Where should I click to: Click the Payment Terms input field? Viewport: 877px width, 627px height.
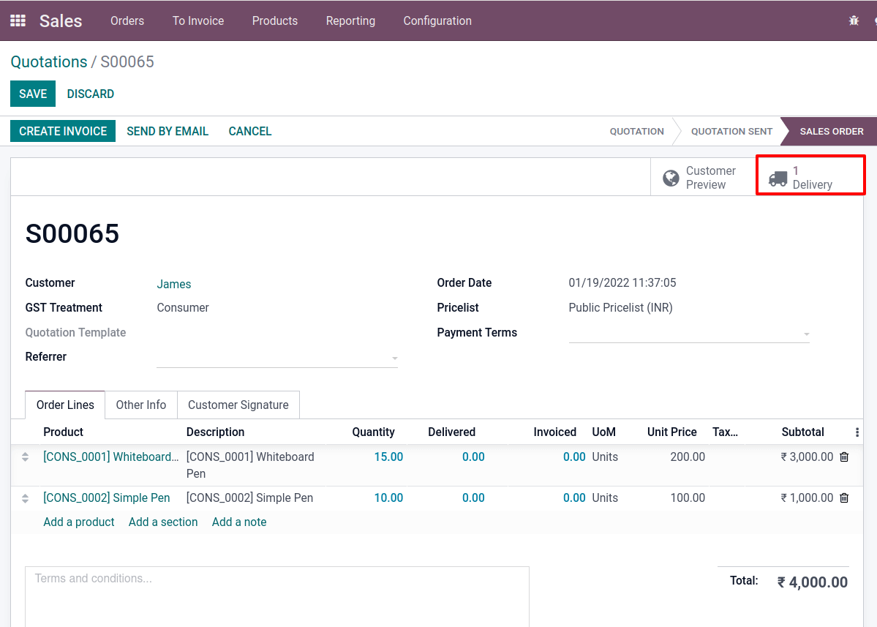(x=689, y=334)
